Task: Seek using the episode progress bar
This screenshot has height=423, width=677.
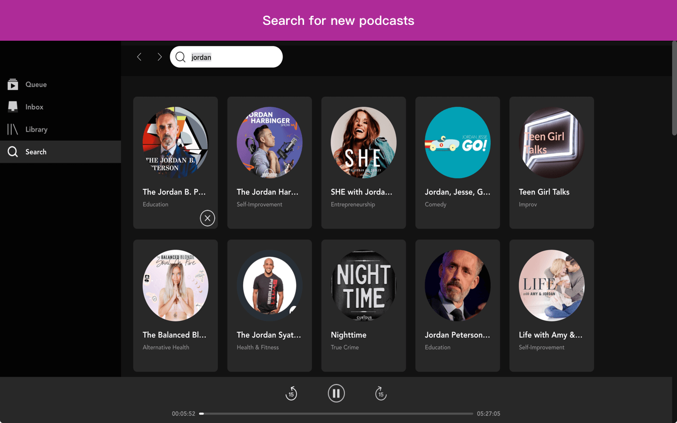Action: [x=337, y=413]
